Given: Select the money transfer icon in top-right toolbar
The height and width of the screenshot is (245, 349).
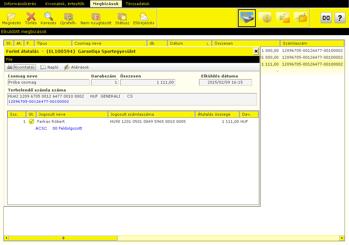Looking at the screenshot, I should pos(247,18).
